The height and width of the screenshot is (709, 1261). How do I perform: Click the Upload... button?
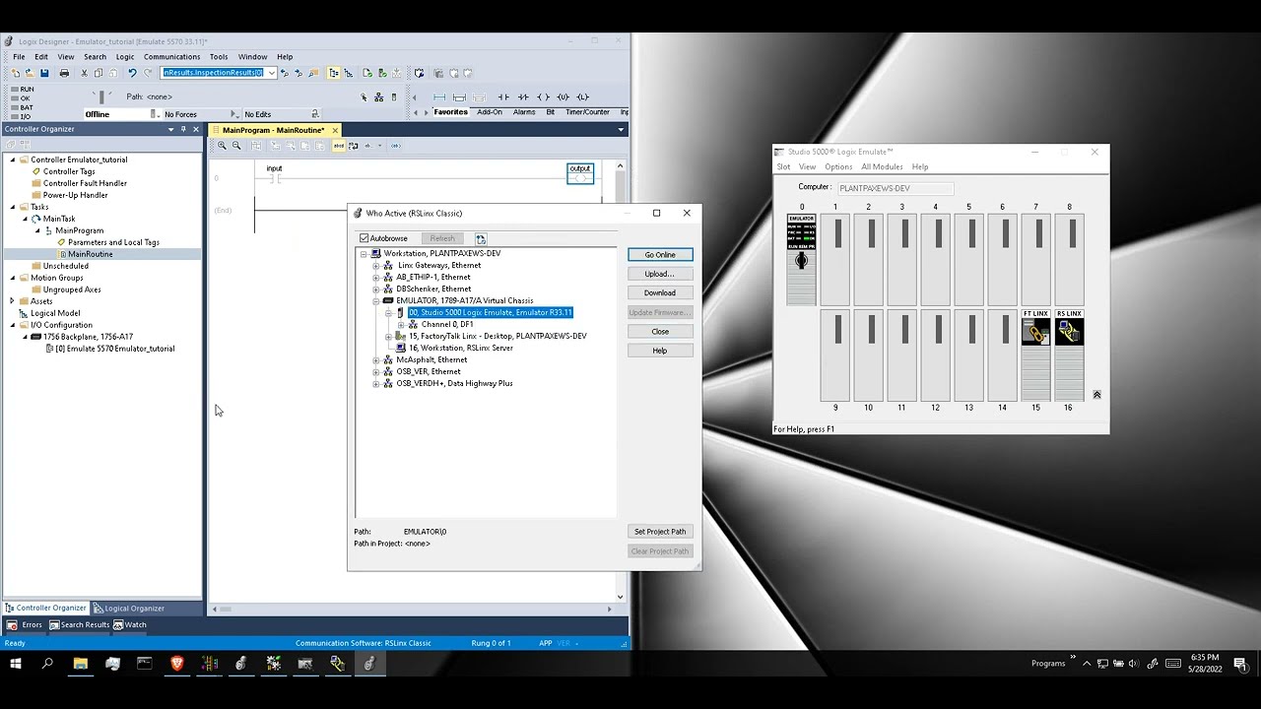(x=660, y=274)
